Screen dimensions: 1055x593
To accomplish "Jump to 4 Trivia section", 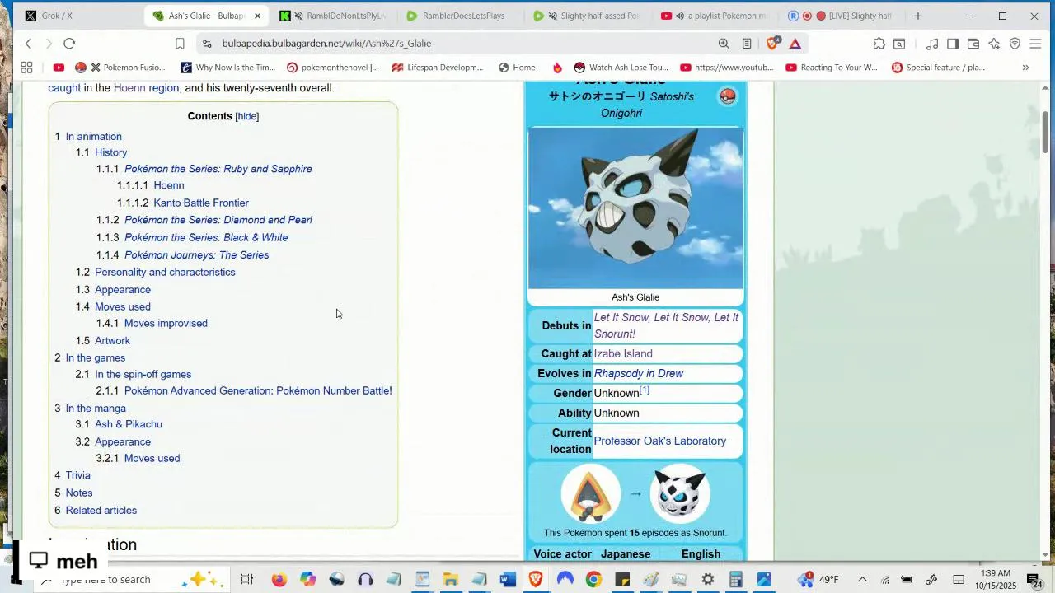I will point(78,475).
